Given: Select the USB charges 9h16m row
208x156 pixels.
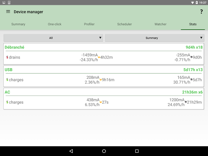Looking at the screenshot, I should 104,80.
